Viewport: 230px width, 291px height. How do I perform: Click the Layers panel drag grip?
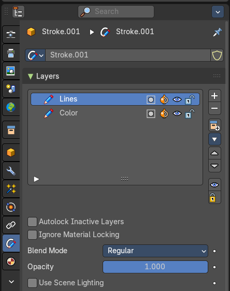click(217, 76)
